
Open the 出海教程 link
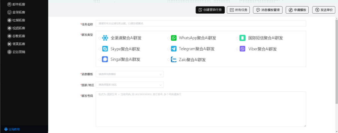pyautogui.click(x=12, y=129)
